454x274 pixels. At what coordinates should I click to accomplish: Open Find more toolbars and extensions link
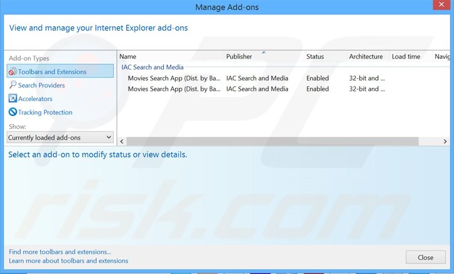[60, 252]
